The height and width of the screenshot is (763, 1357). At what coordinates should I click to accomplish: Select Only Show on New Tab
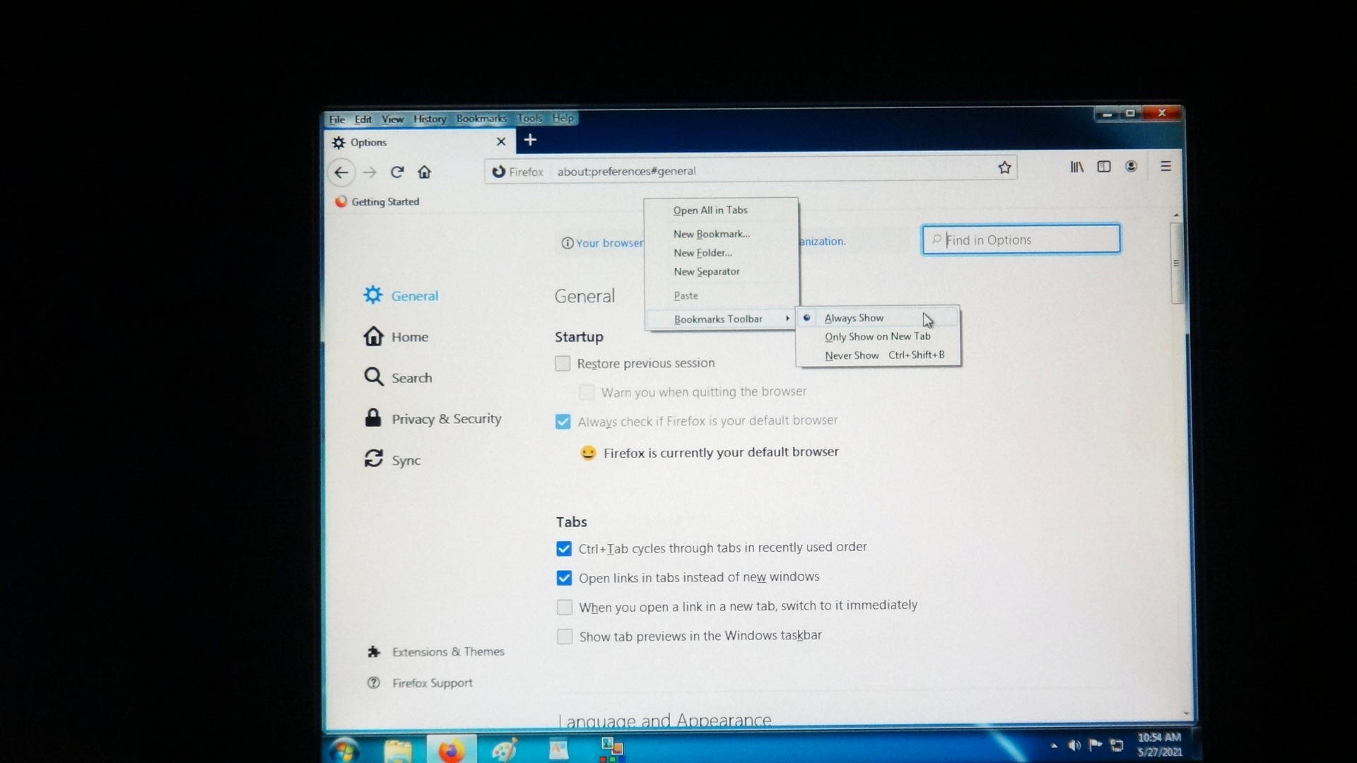[878, 337]
